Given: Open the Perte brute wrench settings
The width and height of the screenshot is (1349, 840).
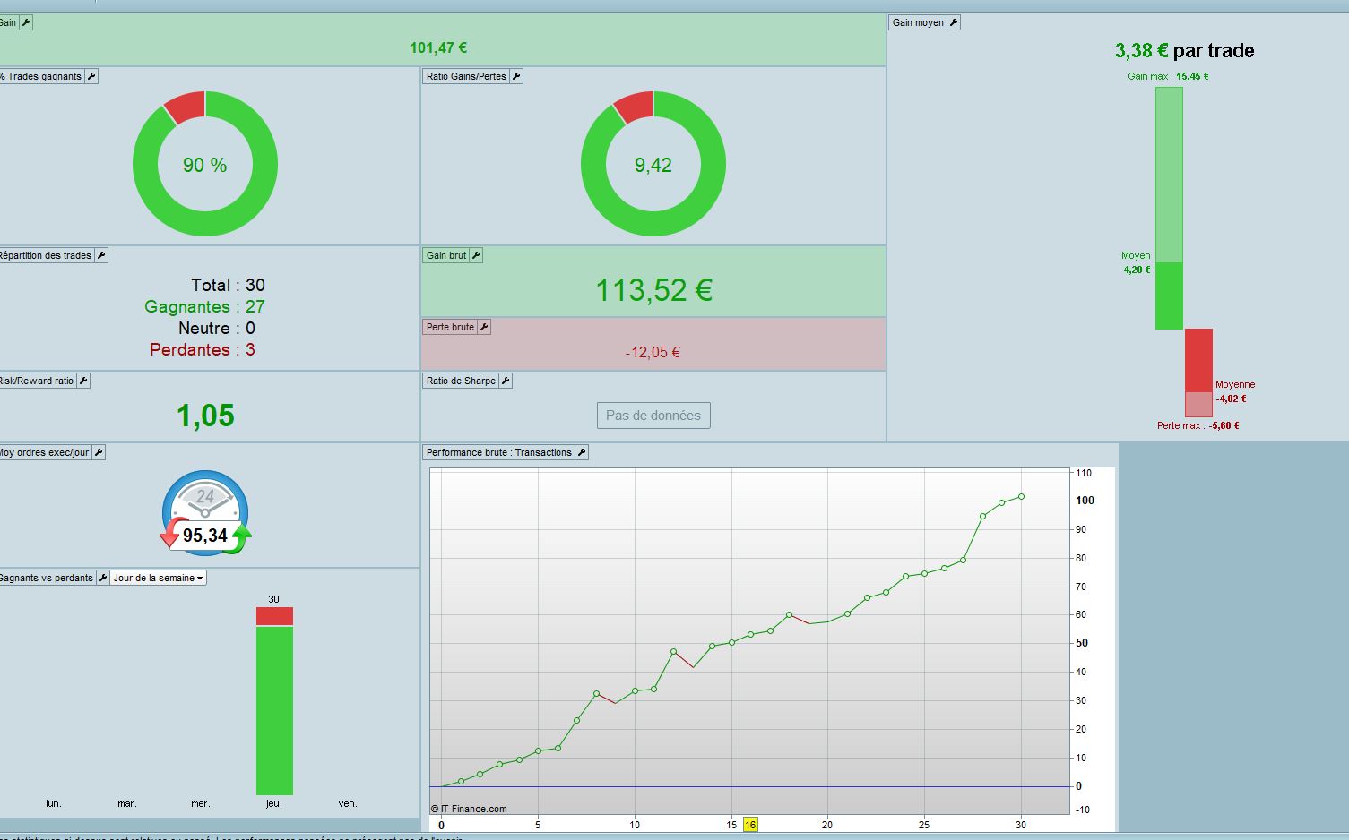Looking at the screenshot, I should tap(484, 327).
